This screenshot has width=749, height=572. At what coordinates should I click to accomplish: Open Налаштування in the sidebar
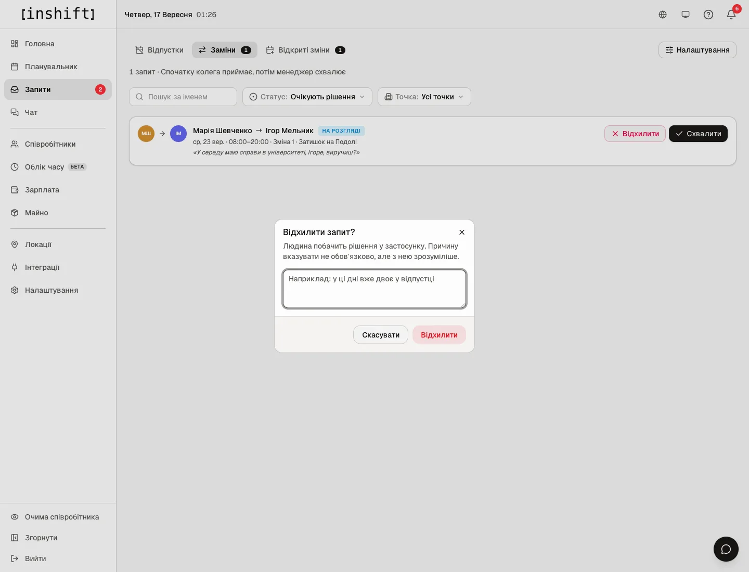(x=58, y=290)
